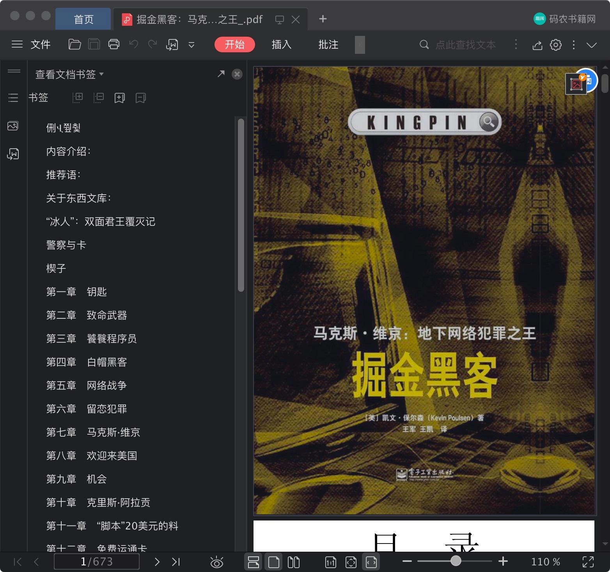
Task: Select the 插入 tab
Action: (x=282, y=44)
